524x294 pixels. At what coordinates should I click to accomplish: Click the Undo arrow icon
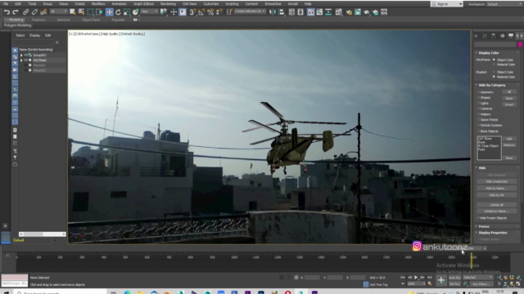point(7,12)
